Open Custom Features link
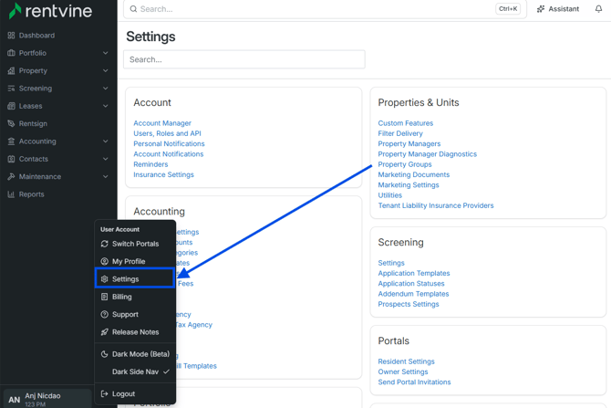611x408 pixels. pyautogui.click(x=405, y=123)
